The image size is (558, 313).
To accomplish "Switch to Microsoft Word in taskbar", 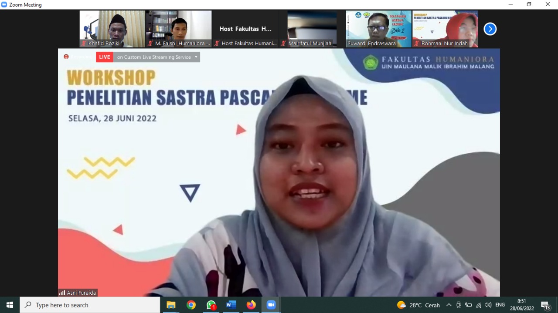I will click(231, 305).
